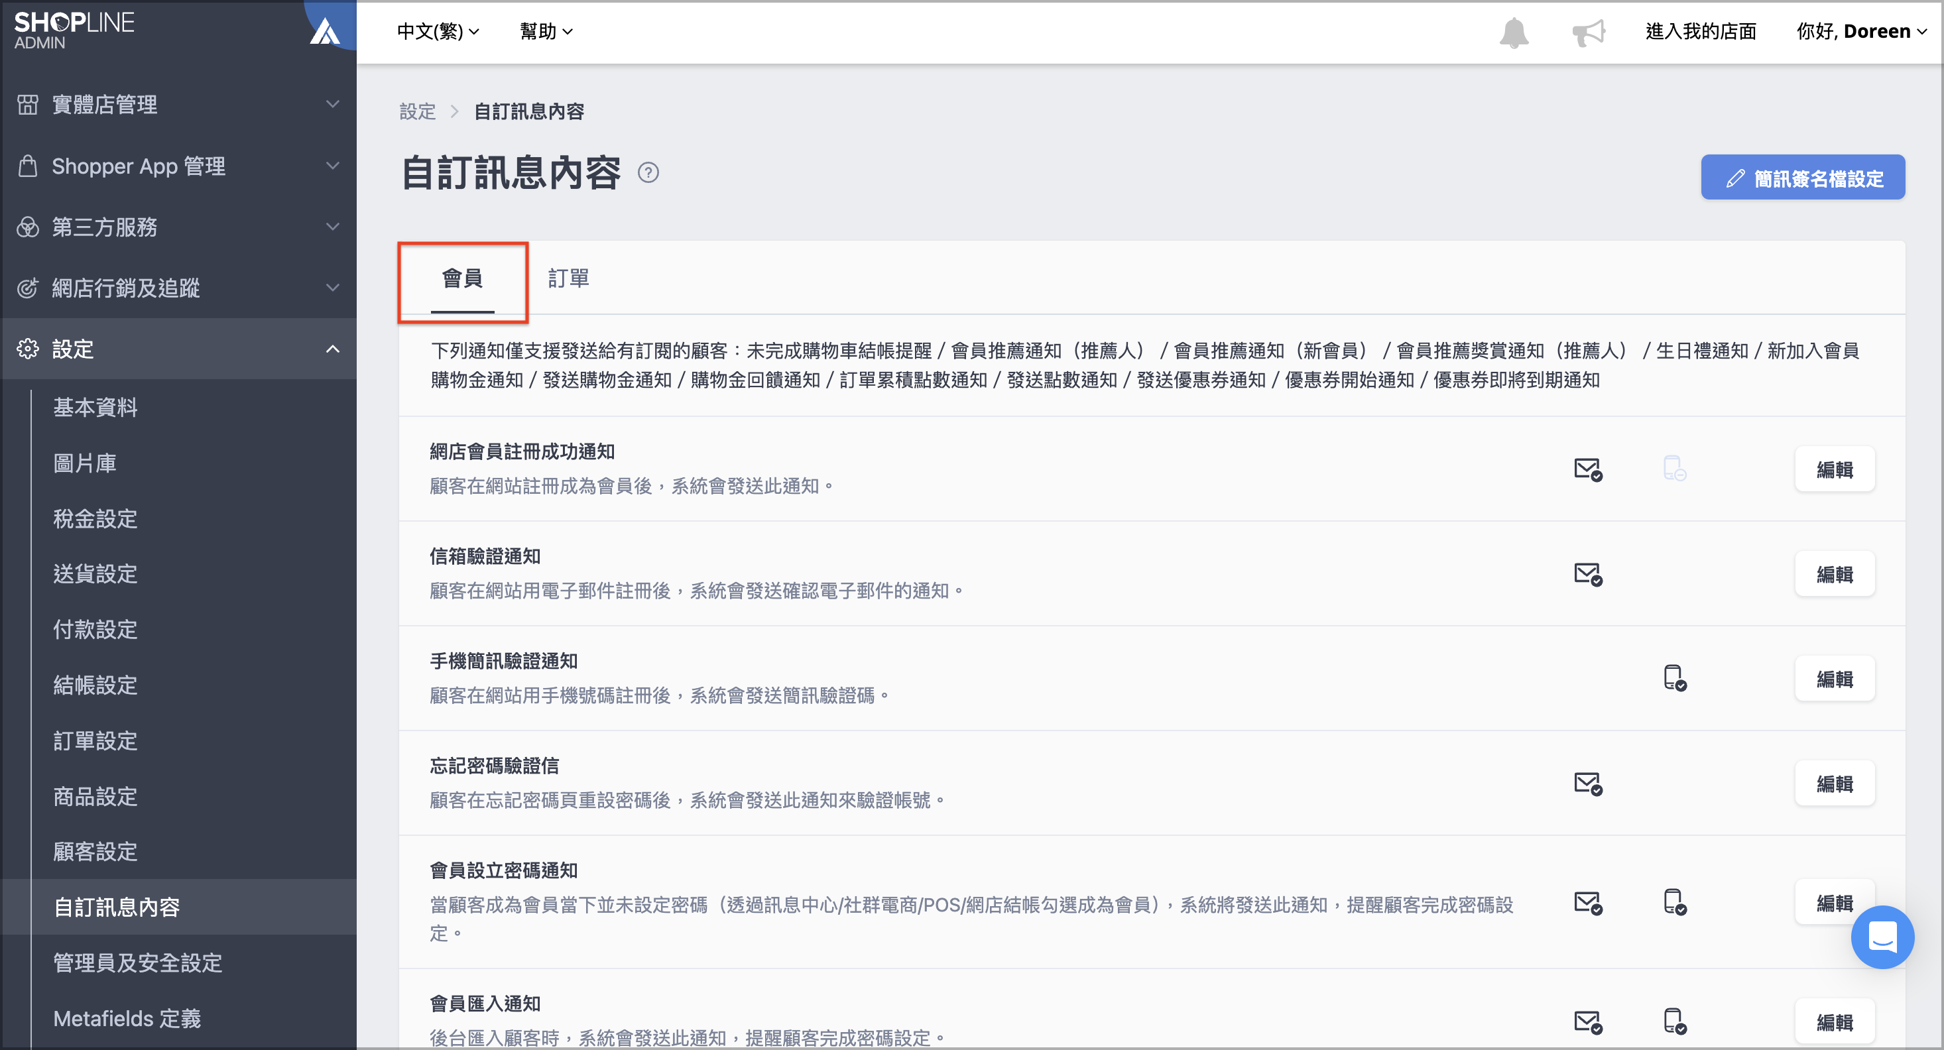
Task: Click 編輯 for 會員匯入通知
Action: 1835,1022
